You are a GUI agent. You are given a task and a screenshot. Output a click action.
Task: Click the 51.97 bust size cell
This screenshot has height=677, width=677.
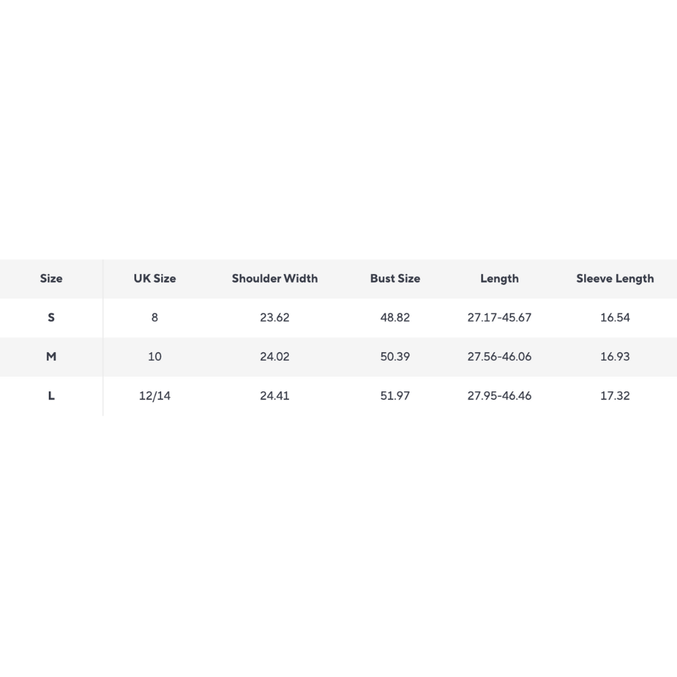tap(395, 396)
